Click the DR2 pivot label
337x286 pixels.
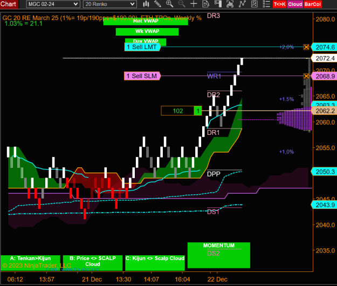tap(214, 95)
